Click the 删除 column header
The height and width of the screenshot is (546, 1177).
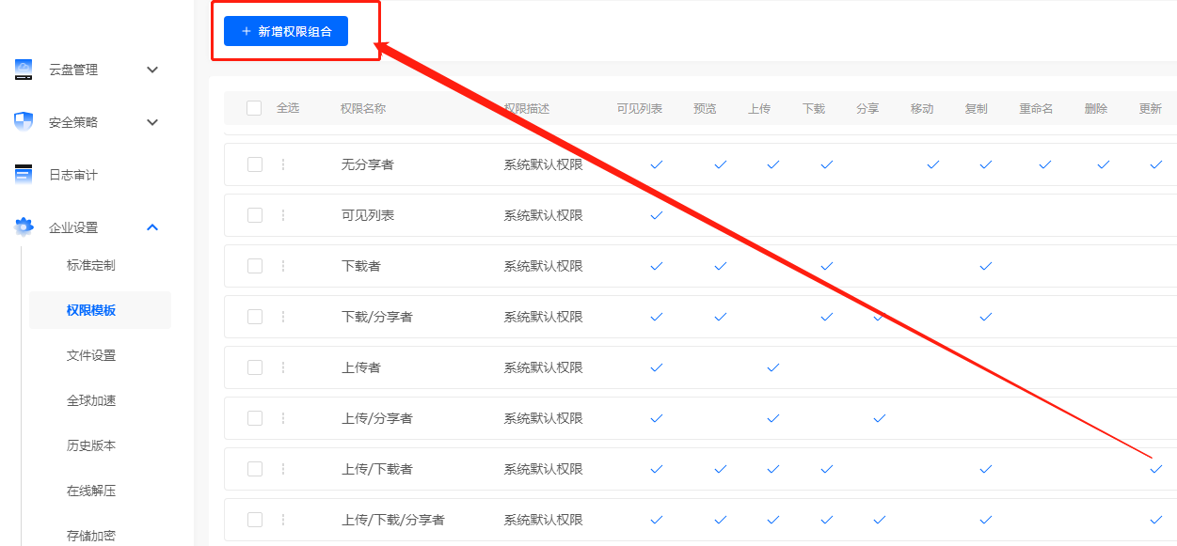click(x=1096, y=109)
